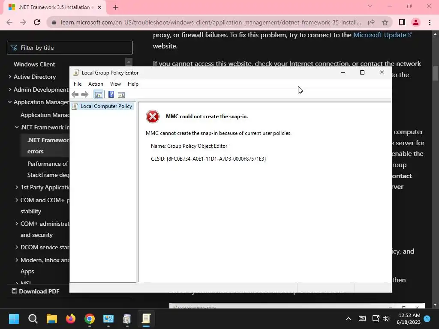Open File menu in Local Group Policy Editor
This screenshot has width=439, height=329.
click(x=78, y=84)
